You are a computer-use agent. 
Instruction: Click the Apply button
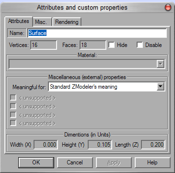point(114,162)
